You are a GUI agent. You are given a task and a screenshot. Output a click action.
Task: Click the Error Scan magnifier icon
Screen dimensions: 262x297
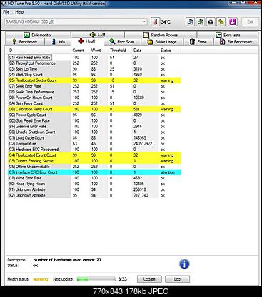pos(112,42)
